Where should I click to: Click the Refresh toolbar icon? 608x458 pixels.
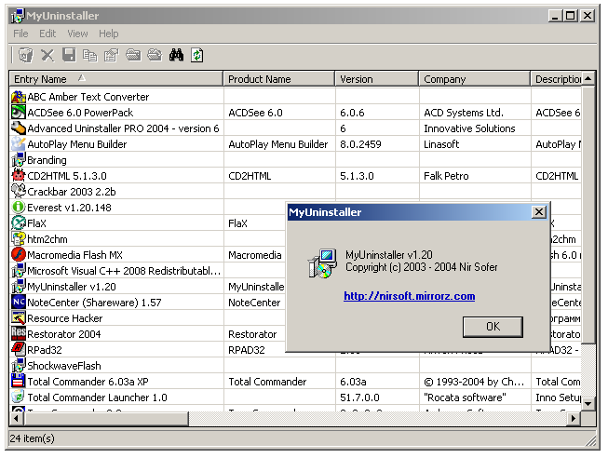coord(197,56)
